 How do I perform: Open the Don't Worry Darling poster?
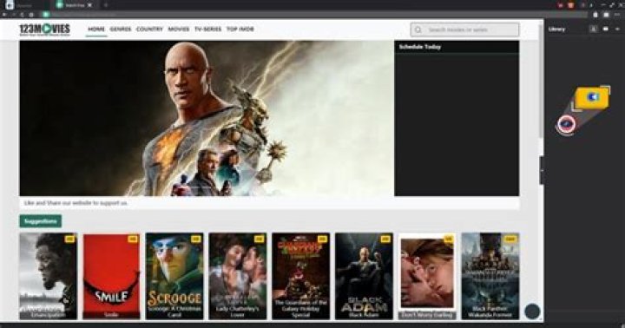pos(427,276)
